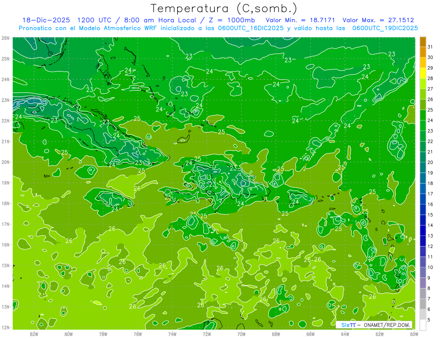
Task: Click the 14N latitude axis label
Action: [x=5, y=286]
